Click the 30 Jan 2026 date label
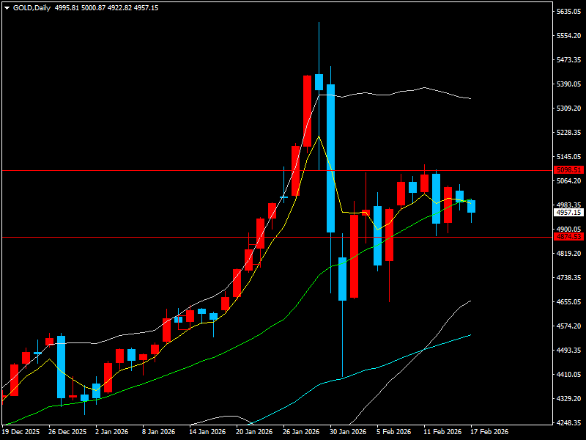This screenshot has height=440, width=586. [349, 432]
